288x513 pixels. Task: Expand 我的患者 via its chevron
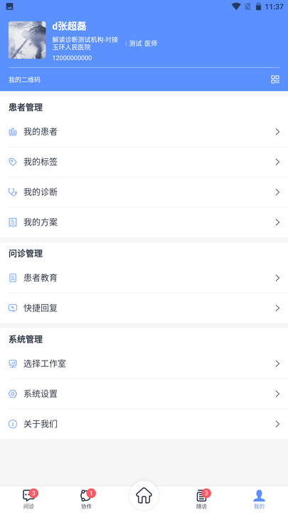pos(277,132)
